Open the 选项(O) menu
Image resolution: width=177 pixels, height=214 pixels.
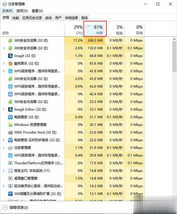tap(22, 11)
